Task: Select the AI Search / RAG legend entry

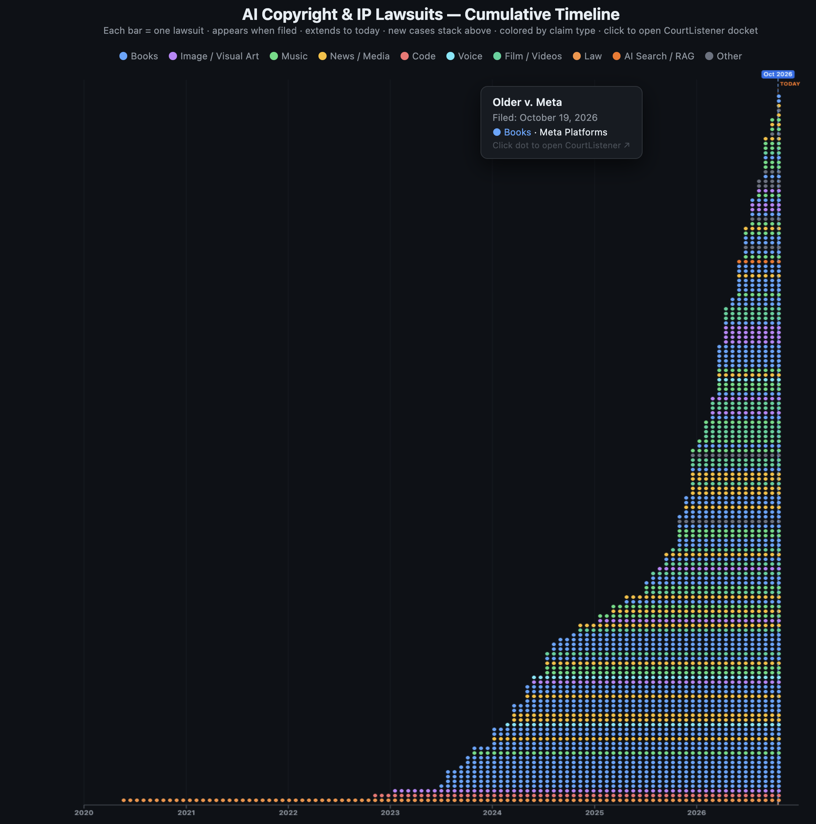Action: point(653,56)
